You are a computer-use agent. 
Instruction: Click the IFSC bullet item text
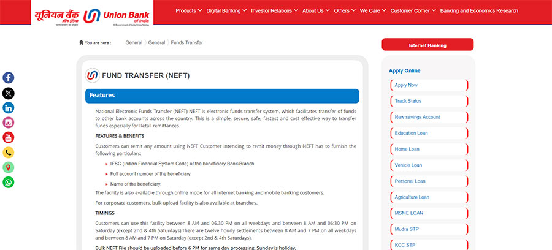point(182,164)
